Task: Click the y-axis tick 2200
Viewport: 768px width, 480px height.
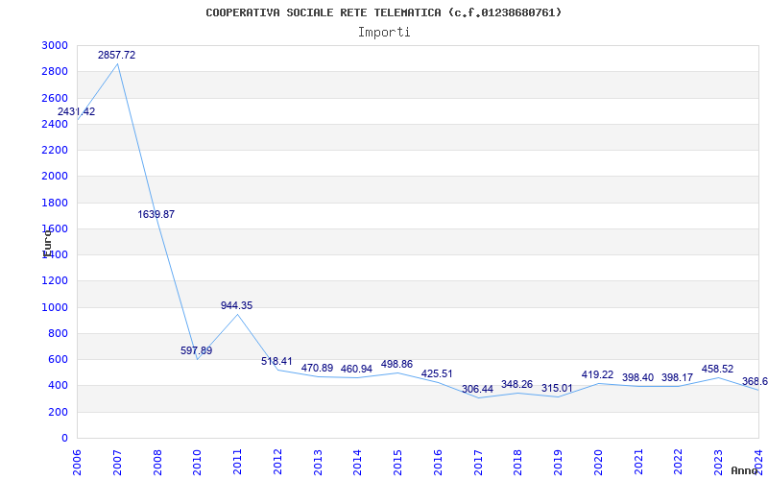Action: (x=55, y=151)
